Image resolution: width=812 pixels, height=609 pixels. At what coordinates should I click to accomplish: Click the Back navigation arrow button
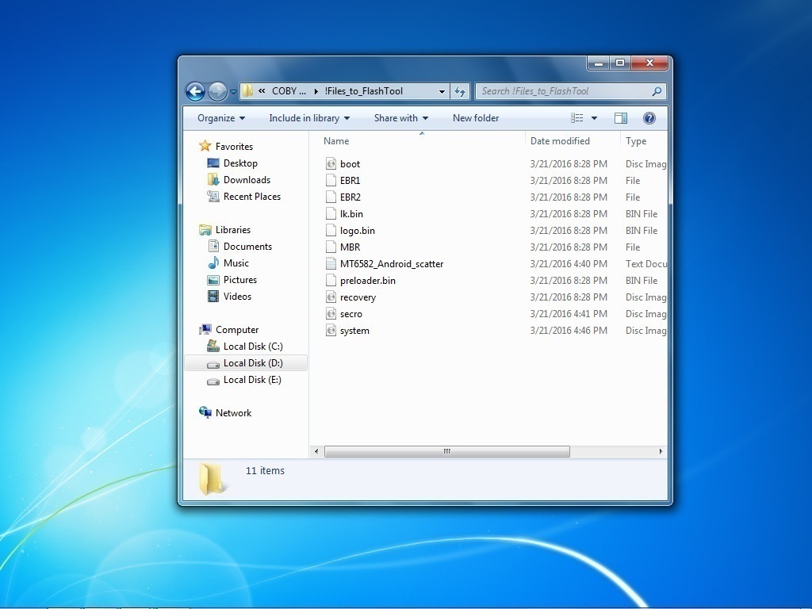tap(195, 92)
